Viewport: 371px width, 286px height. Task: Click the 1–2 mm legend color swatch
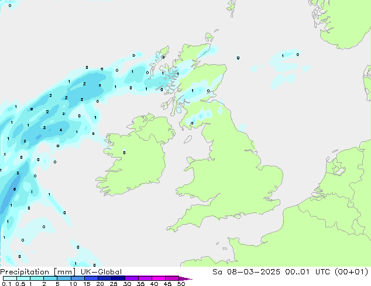(37, 278)
